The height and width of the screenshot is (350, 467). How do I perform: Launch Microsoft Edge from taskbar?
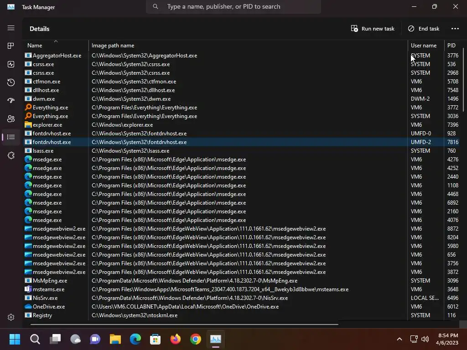[x=135, y=339]
